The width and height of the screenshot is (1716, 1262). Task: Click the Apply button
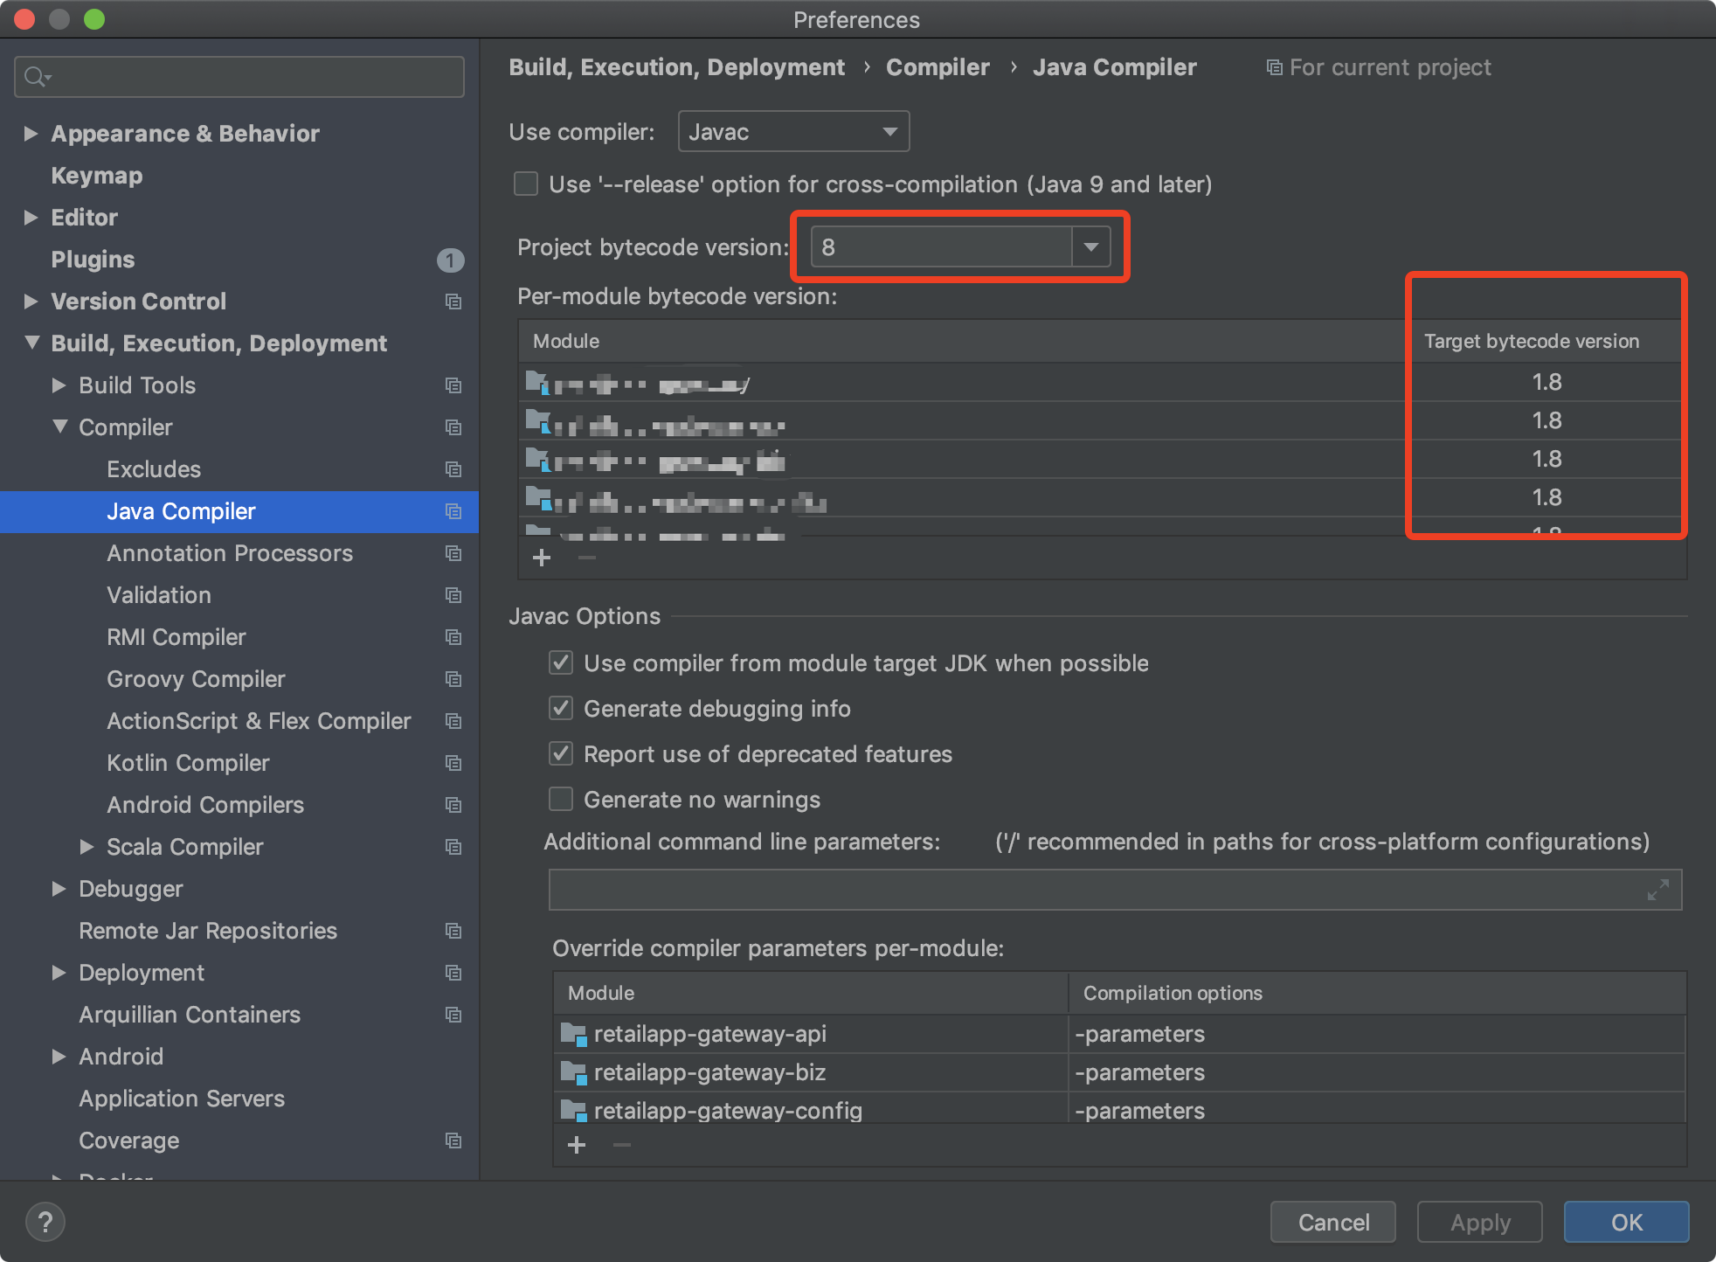click(1478, 1222)
